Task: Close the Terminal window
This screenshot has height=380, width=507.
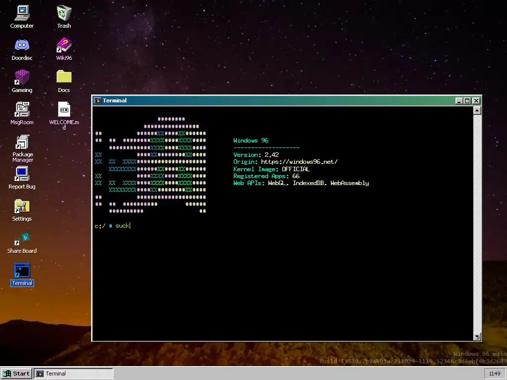Action: [476, 101]
